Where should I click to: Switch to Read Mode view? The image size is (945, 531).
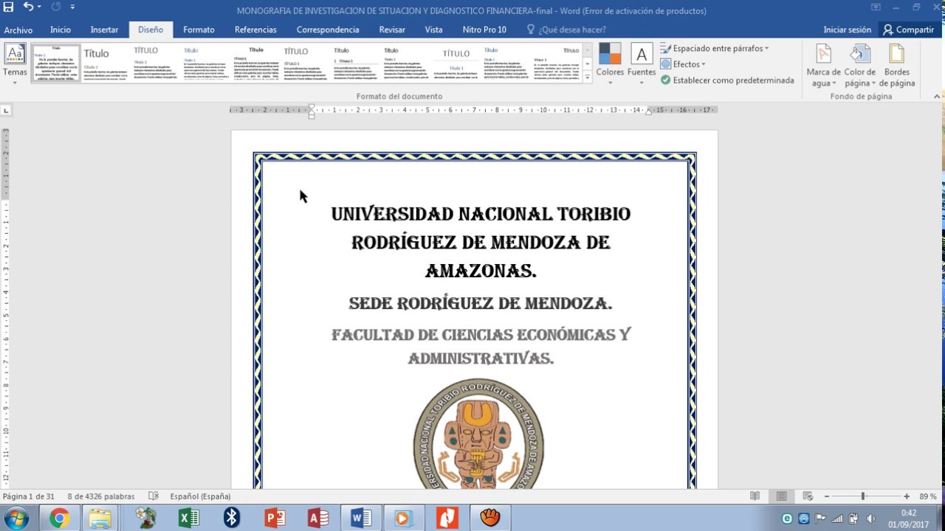[x=755, y=496]
